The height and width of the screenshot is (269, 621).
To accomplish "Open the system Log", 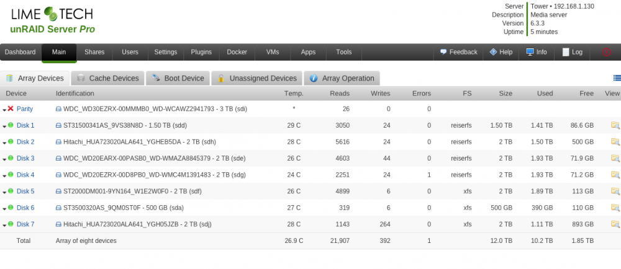I will [573, 52].
